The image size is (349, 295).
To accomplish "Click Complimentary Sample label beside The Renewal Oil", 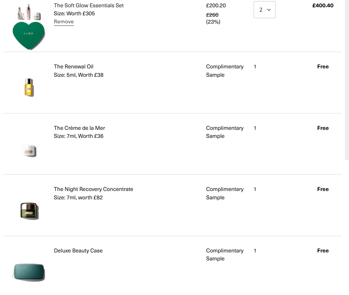I will tap(225, 71).
